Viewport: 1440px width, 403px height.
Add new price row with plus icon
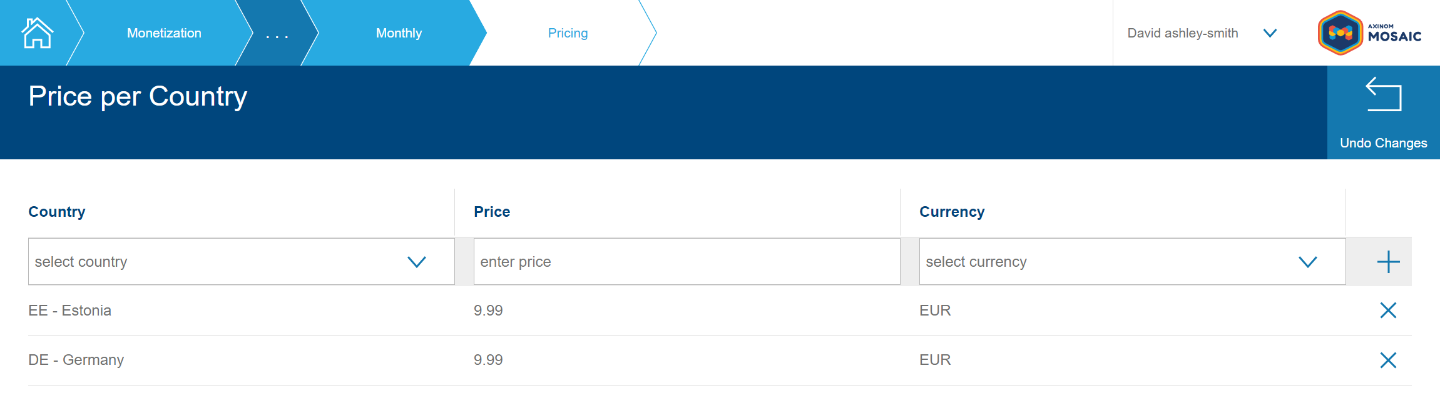(x=1388, y=262)
